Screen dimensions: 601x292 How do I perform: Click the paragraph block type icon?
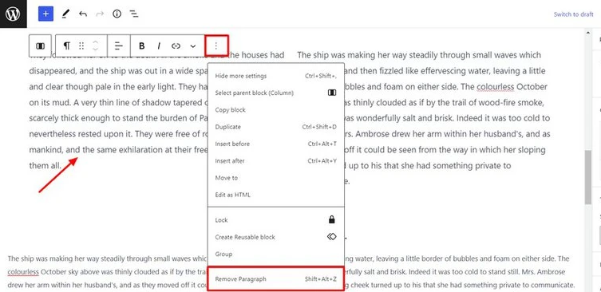[x=67, y=46]
